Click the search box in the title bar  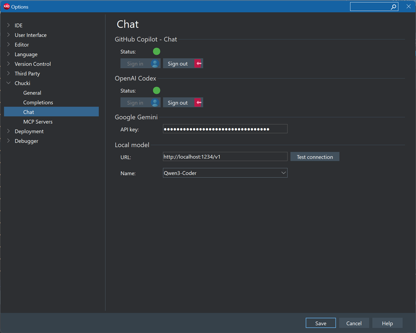371,6
